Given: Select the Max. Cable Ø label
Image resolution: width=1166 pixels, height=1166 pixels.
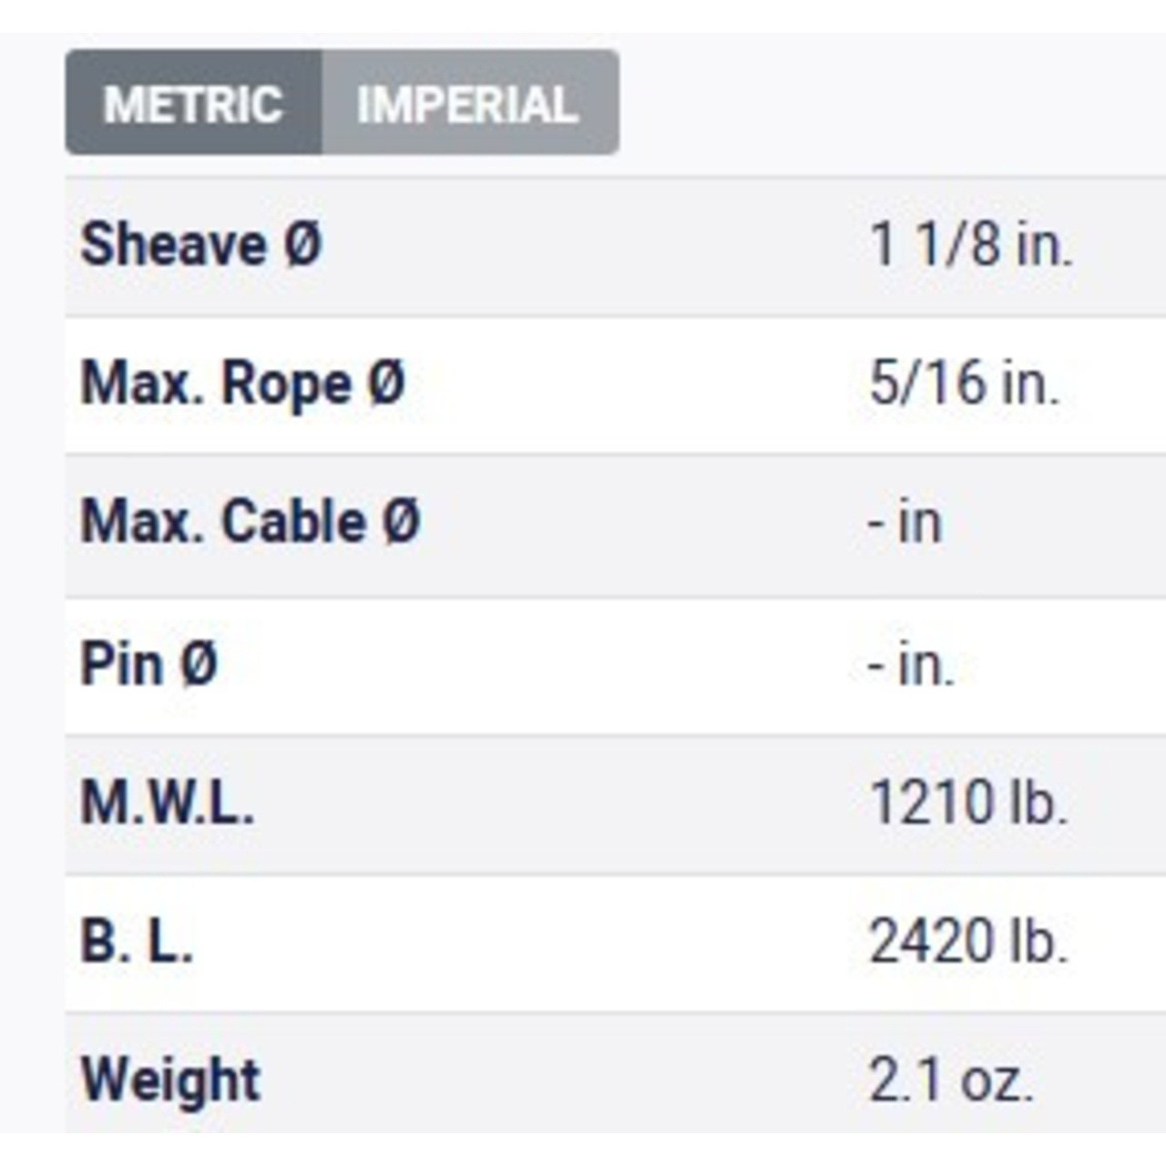Looking at the screenshot, I should pos(251,522).
